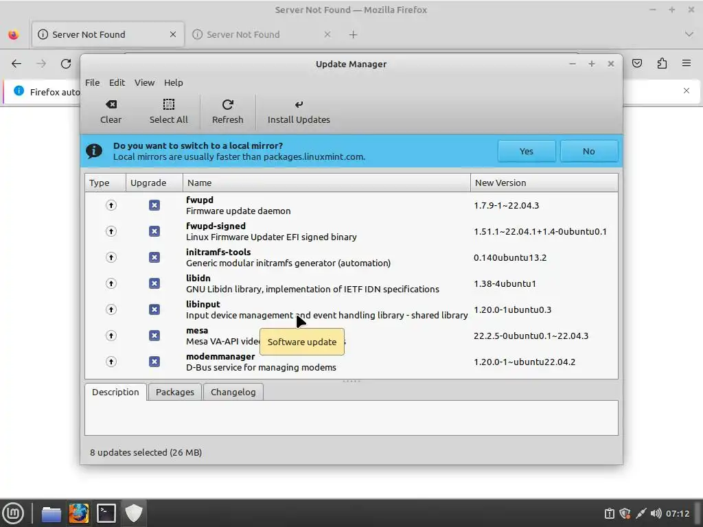Uncheck the mesa upgrade checkbox
703x527 pixels.
(154, 336)
